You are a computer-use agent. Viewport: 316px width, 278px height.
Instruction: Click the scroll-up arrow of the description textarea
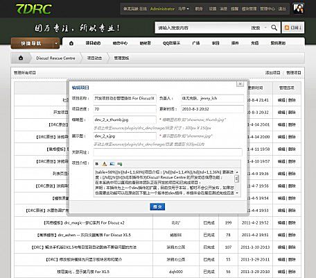237,172
